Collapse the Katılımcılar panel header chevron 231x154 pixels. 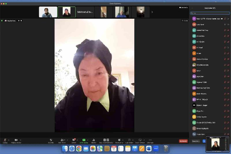pyautogui.click(x=192, y=8)
